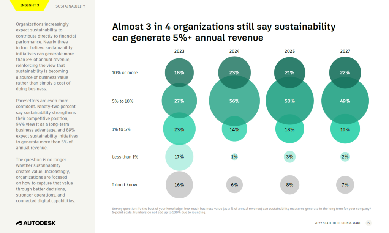Select the 23% bubble in the 2024 column
Image resolution: width=389 pixels, height=233 pixels.
click(x=234, y=72)
